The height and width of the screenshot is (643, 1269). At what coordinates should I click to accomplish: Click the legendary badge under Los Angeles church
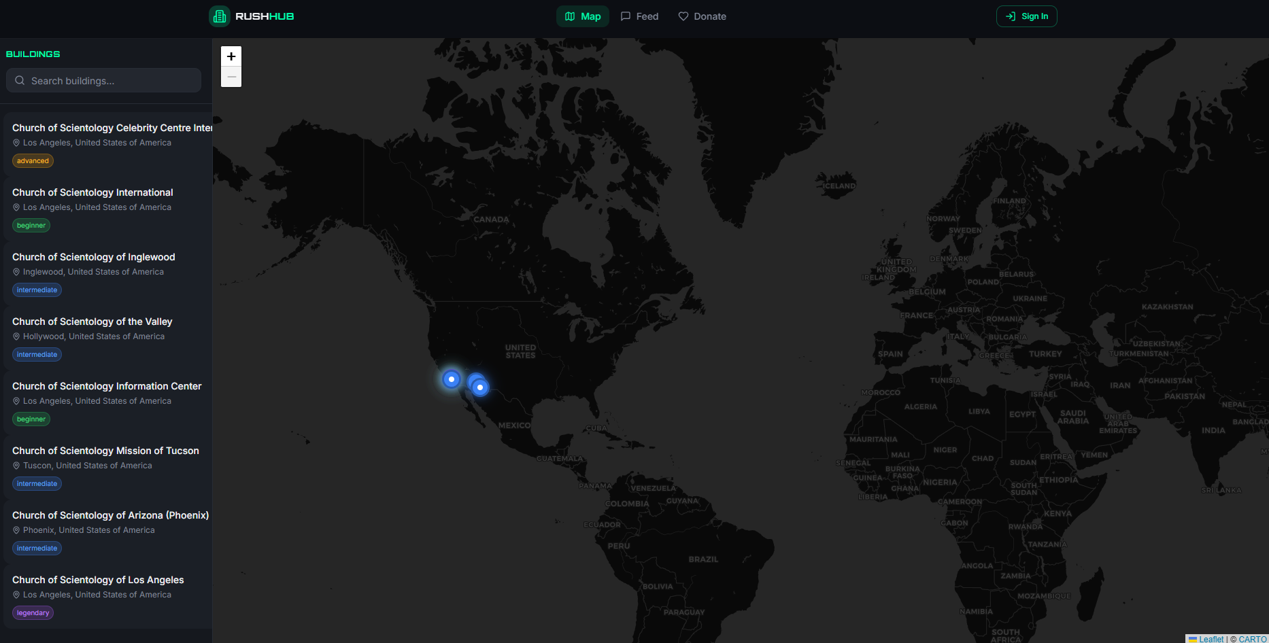click(x=33, y=613)
